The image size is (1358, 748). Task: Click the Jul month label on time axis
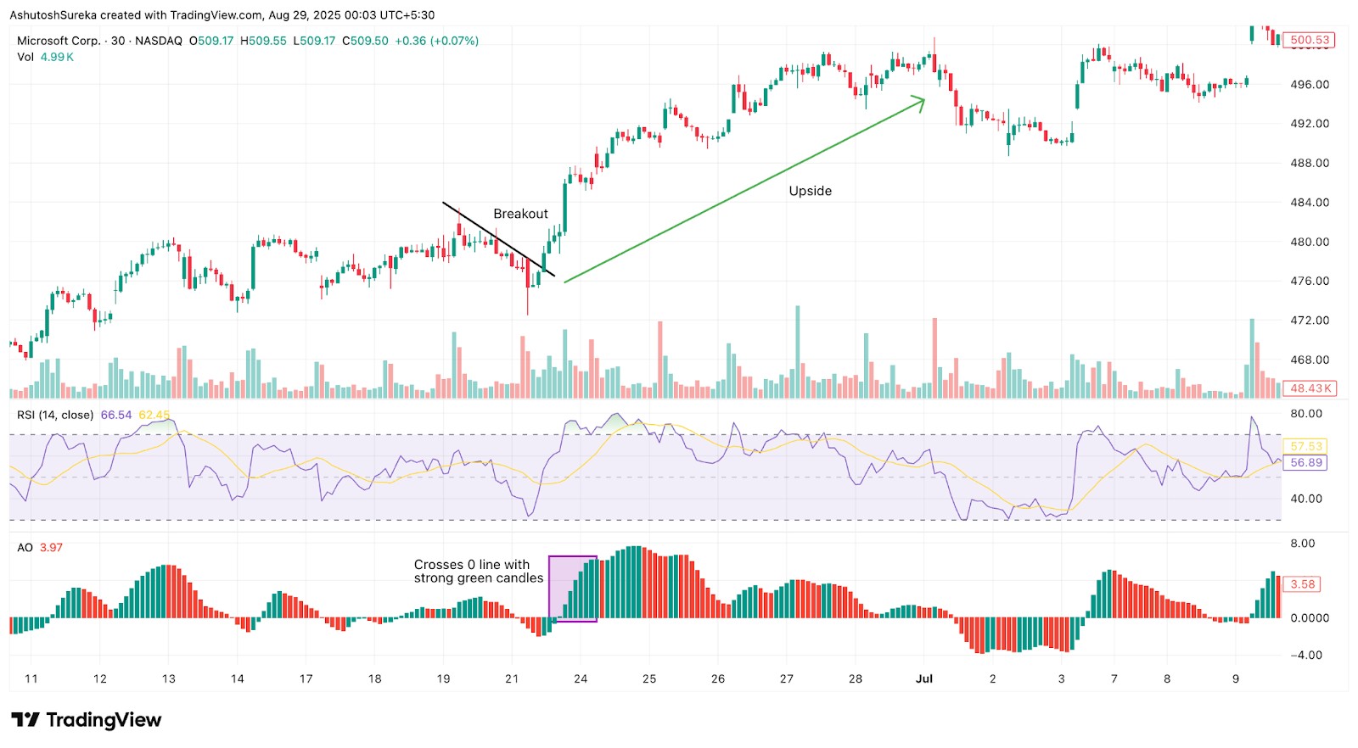[x=924, y=678]
